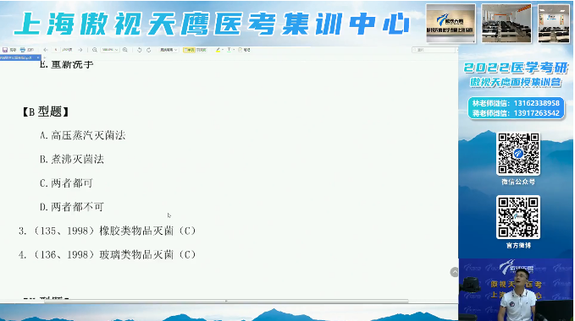The height and width of the screenshot is (321, 575).
Task: Select the highlighted single-page view toggle
Action: (x=189, y=50)
